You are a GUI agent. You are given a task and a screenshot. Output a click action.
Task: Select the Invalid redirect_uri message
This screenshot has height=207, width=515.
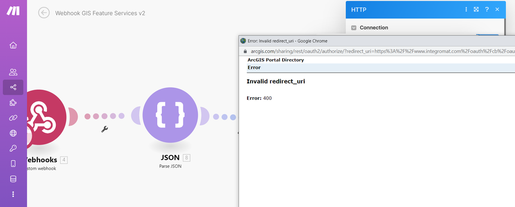coord(276,81)
